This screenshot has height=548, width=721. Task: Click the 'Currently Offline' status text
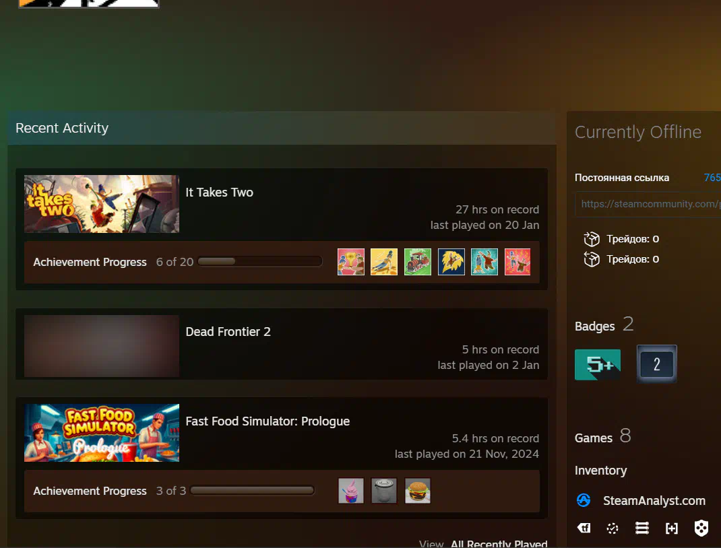pyautogui.click(x=637, y=133)
